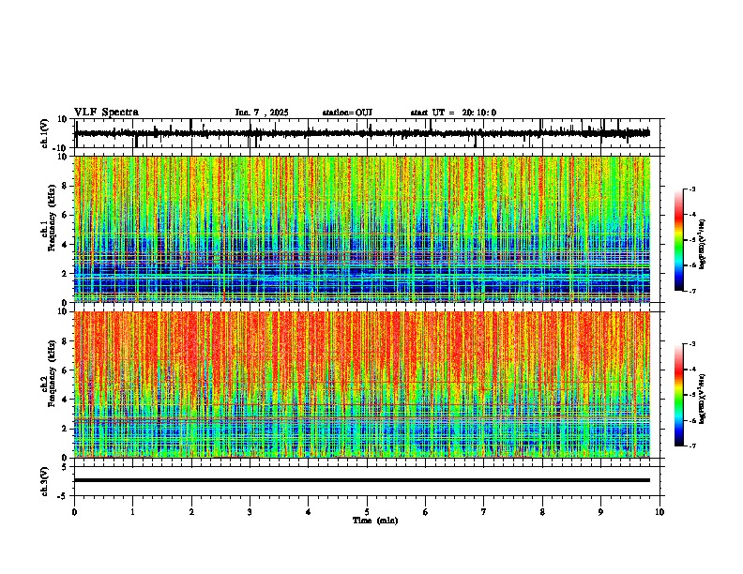The width and height of the screenshot is (743, 574).
Task: Click the ch.1 spectrogram plot area
Action: point(362,229)
